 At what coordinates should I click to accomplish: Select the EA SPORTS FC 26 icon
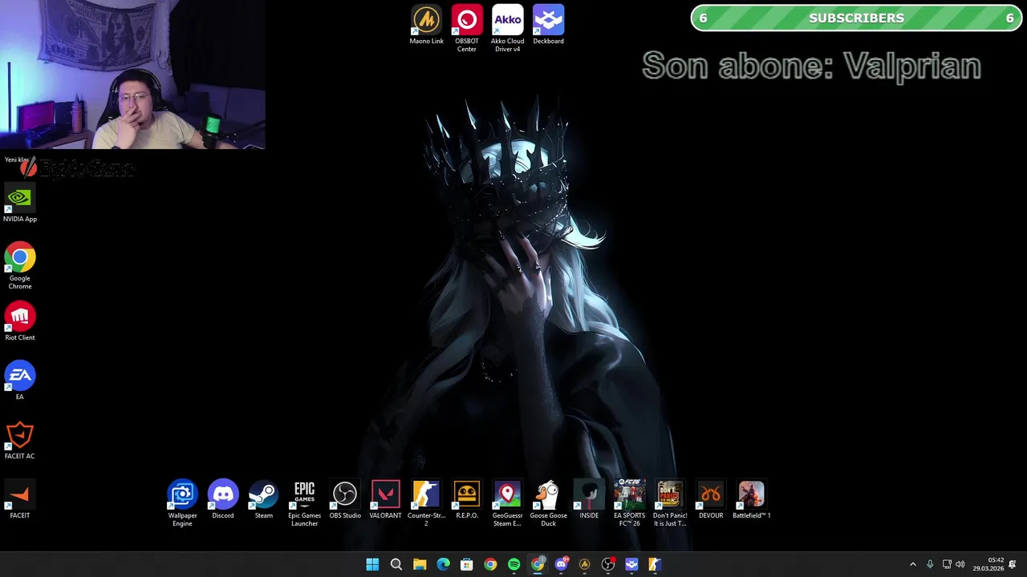[629, 503]
